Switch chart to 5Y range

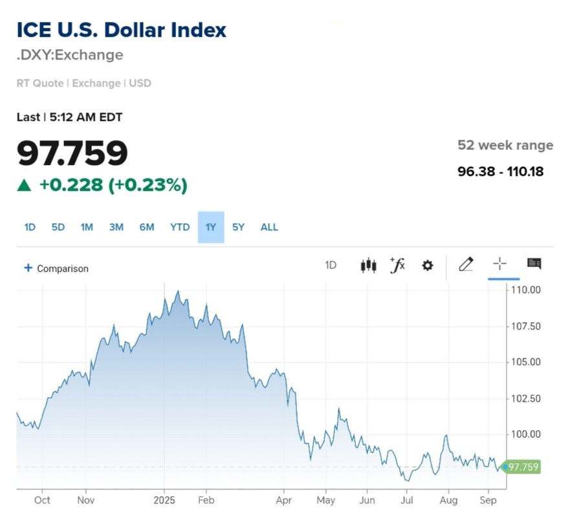click(239, 227)
